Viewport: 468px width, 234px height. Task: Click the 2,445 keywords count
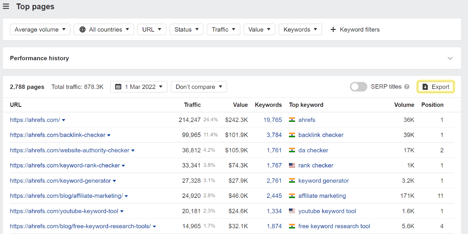[x=274, y=196]
